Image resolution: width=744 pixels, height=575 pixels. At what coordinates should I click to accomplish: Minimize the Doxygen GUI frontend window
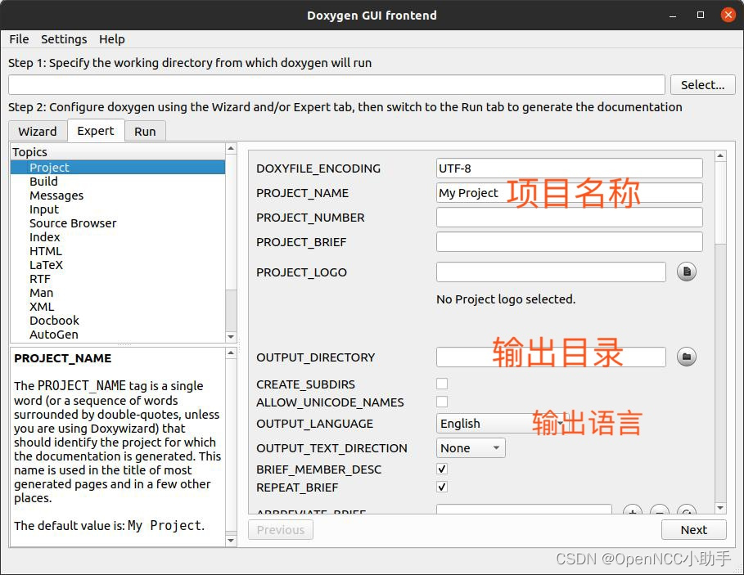click(x=673, y=16)
